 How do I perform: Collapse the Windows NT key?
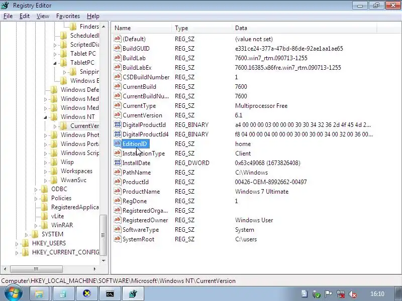click(x=45, y=117)
